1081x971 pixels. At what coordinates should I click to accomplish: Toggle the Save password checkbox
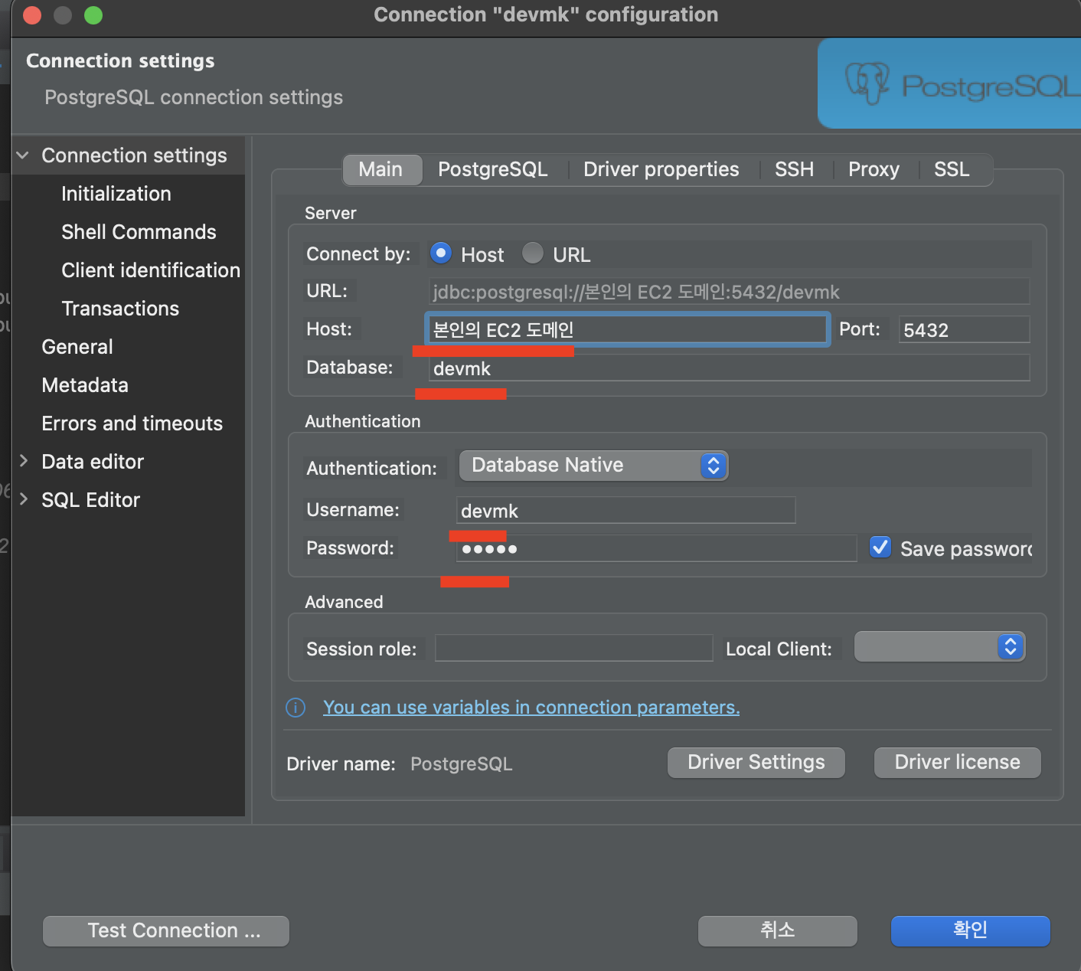[x=880, y=547]
